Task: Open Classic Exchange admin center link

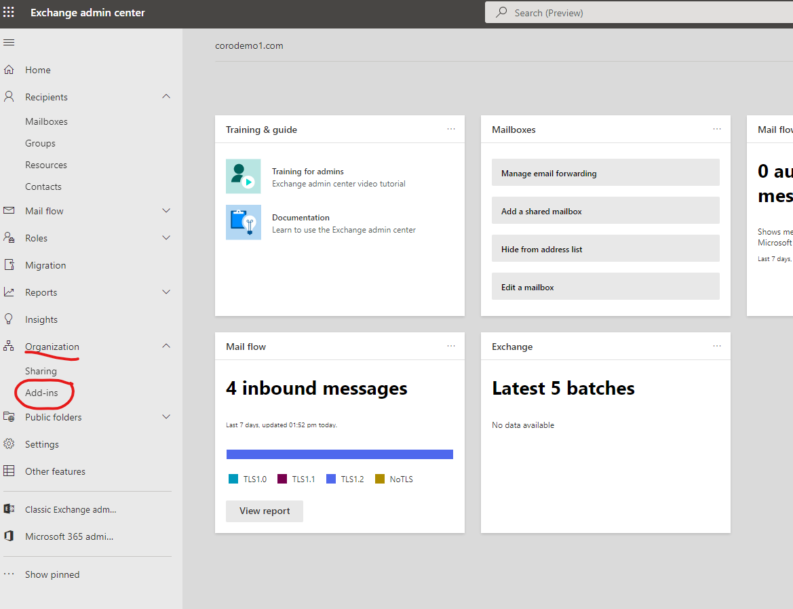Action: [71, 509]
